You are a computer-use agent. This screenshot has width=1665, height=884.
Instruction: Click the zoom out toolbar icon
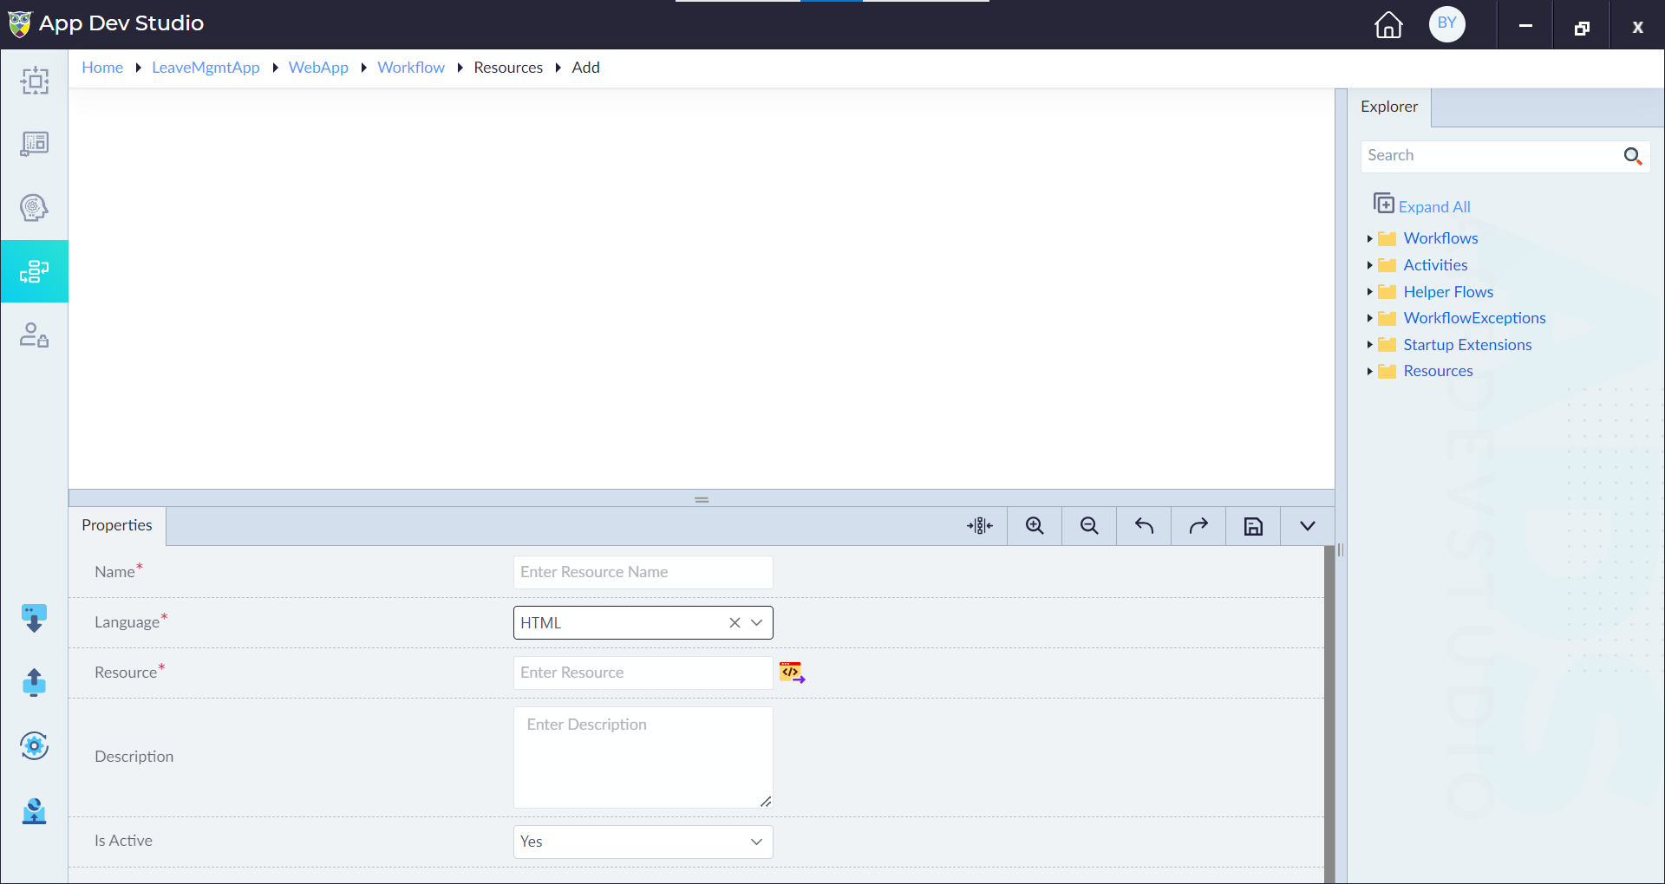tap(1089, 526)
